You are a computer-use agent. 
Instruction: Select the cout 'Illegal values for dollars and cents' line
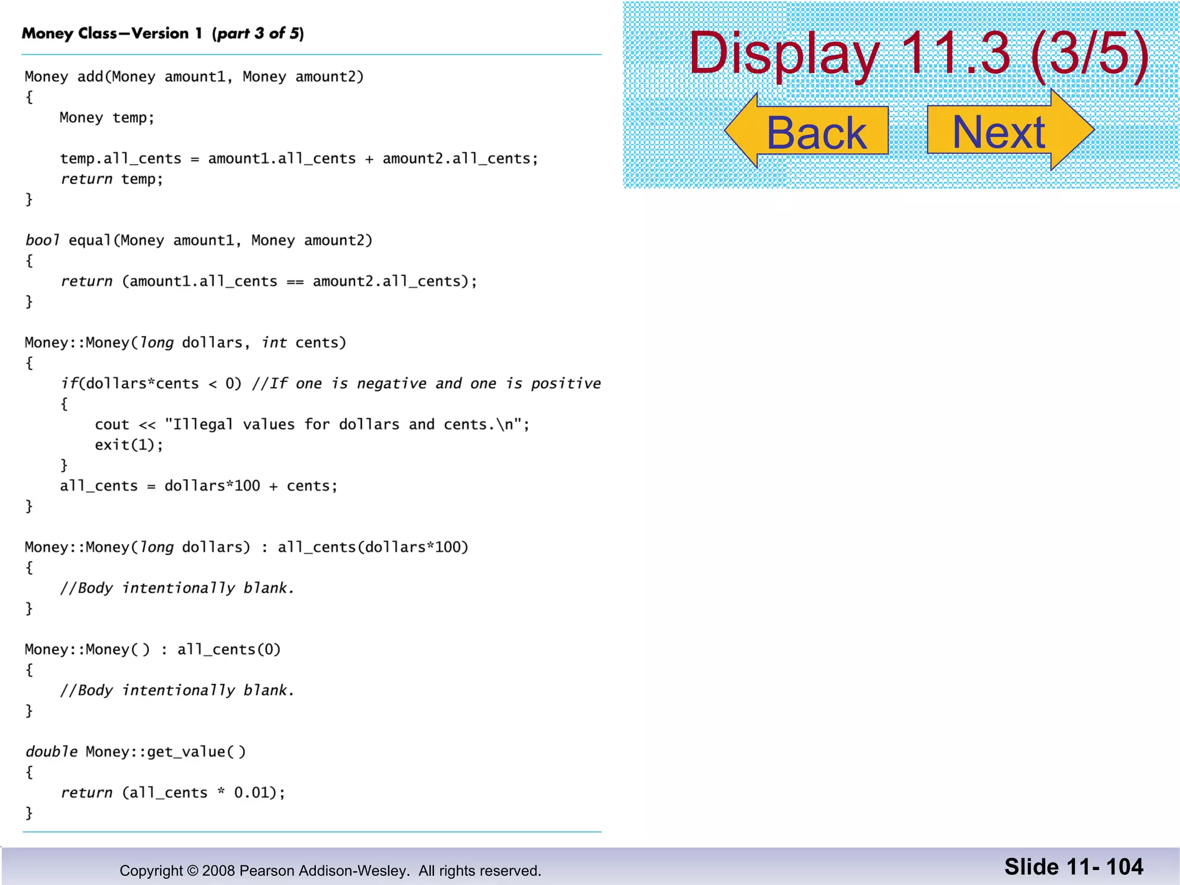pyautogui.click(x=312, y=425)
